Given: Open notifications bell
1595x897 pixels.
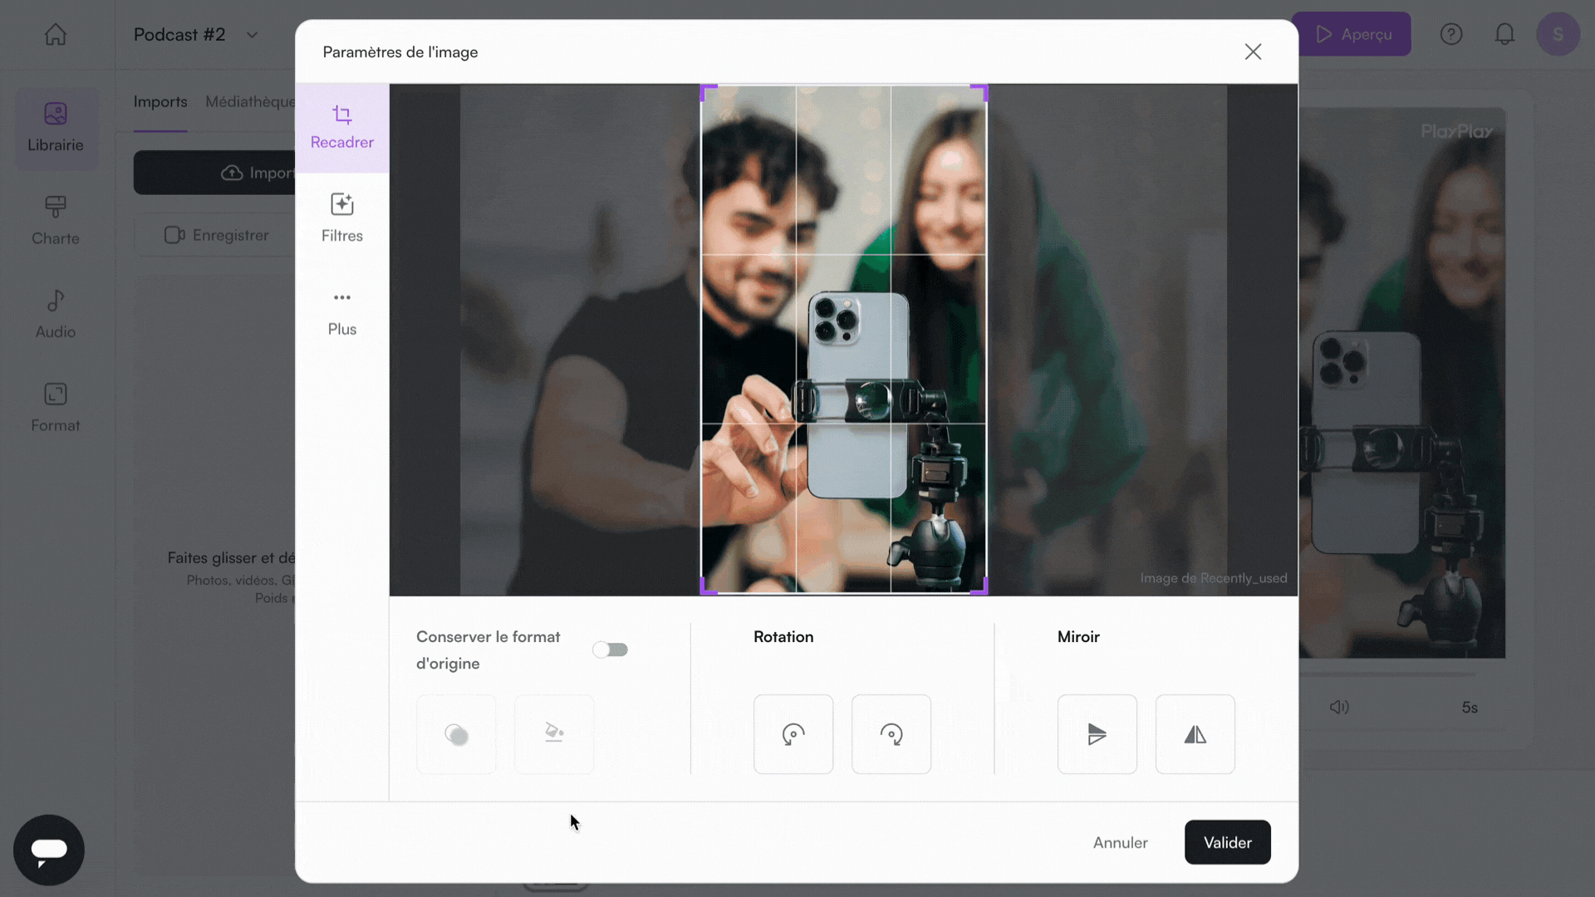Looking at the screenshot, I should click(x=1504, y=34).
